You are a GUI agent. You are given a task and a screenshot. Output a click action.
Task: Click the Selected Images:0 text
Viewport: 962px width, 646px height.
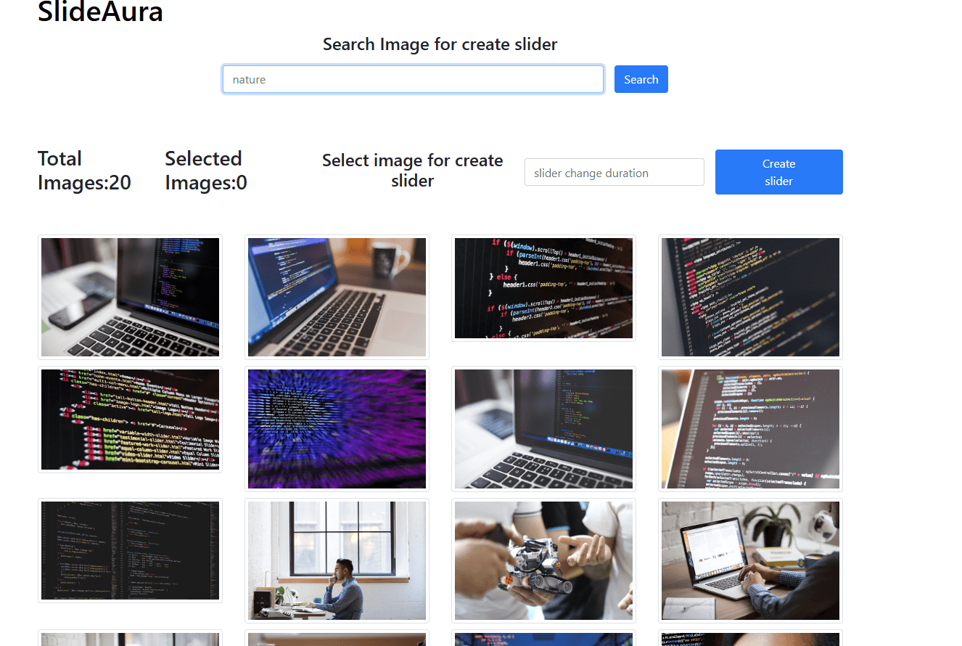[206, 171]
